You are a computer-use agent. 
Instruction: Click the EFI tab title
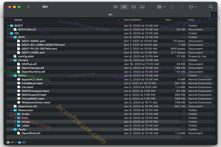pos(110,14)
